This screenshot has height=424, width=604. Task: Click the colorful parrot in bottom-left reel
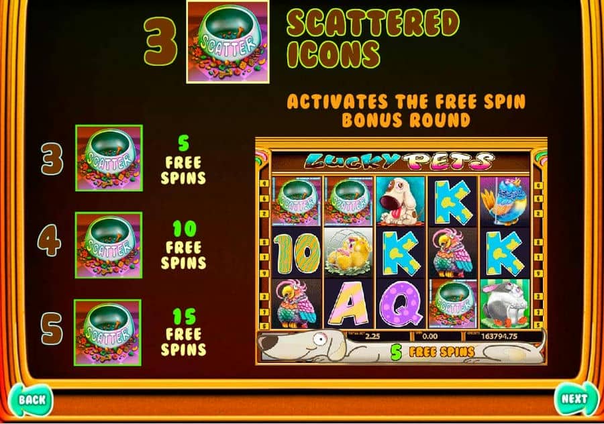pos(297,304)
